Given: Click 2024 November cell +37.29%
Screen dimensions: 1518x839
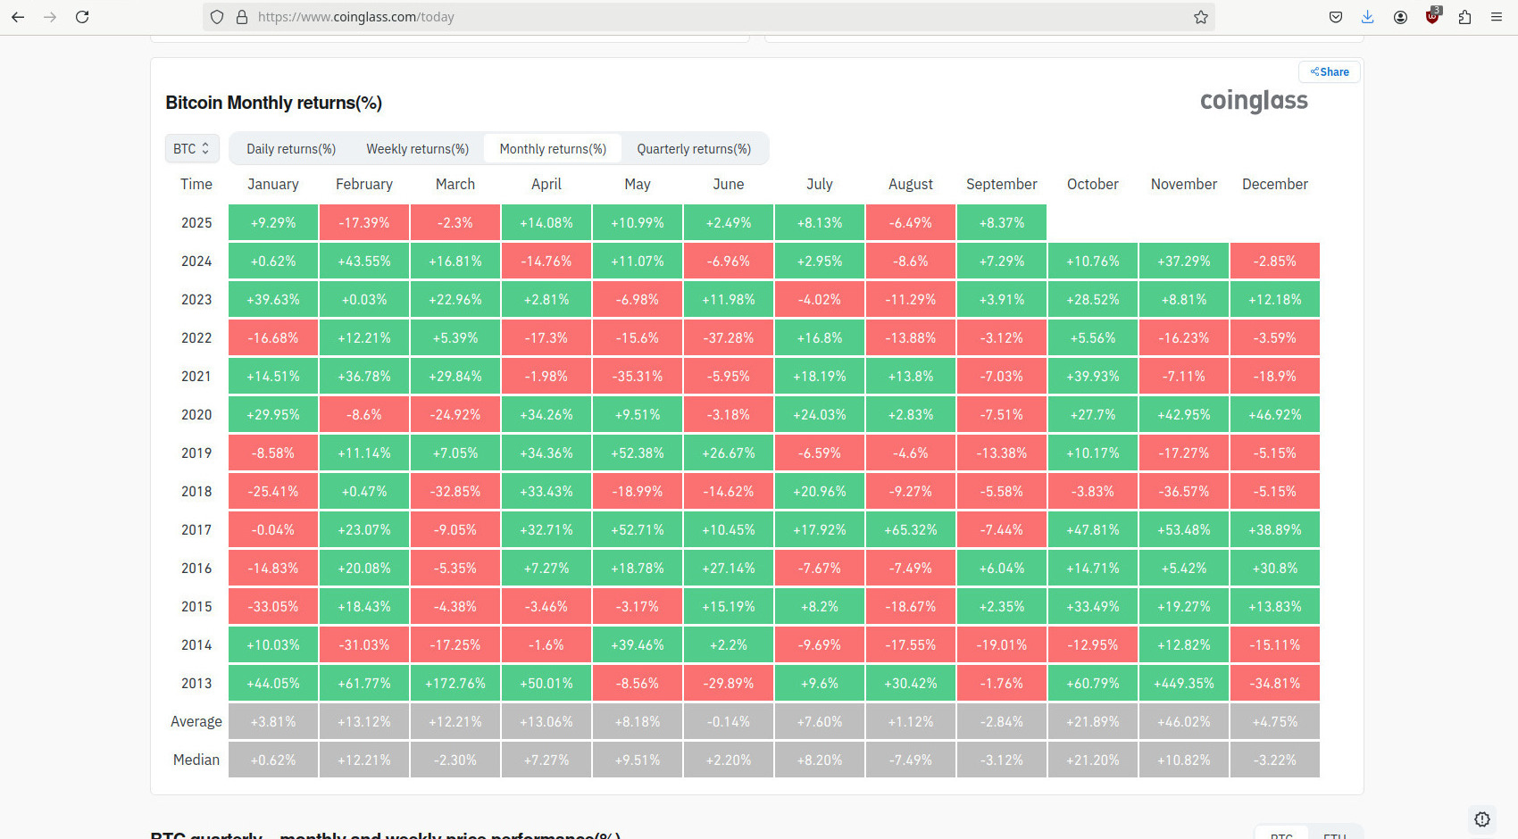Looking at the screenshot, I should [x=1184, y=262].
